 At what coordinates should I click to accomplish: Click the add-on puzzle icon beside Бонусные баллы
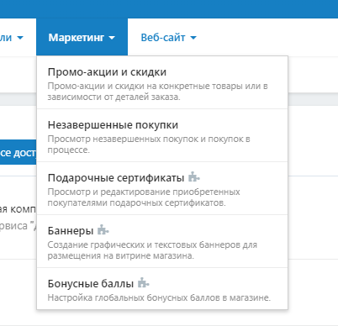(x=144, y=283)
